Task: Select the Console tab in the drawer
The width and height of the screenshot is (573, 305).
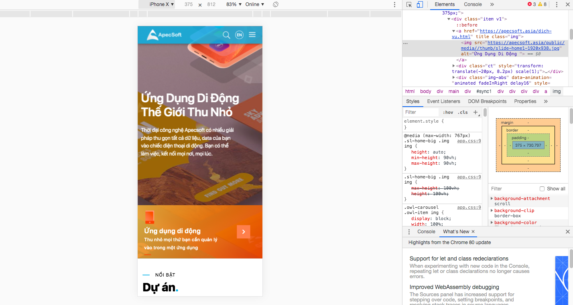Action: pyautogui.click(x=426, y=232)
